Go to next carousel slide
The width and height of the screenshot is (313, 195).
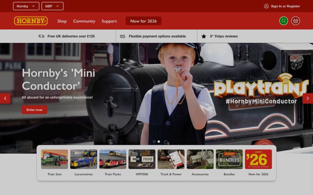point(308,98)
